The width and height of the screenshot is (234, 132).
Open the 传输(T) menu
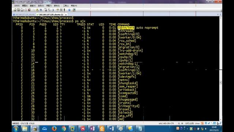click(49, 6)
